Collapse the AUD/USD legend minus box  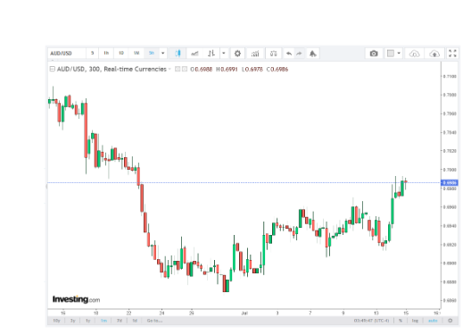[x=52, y=69]
